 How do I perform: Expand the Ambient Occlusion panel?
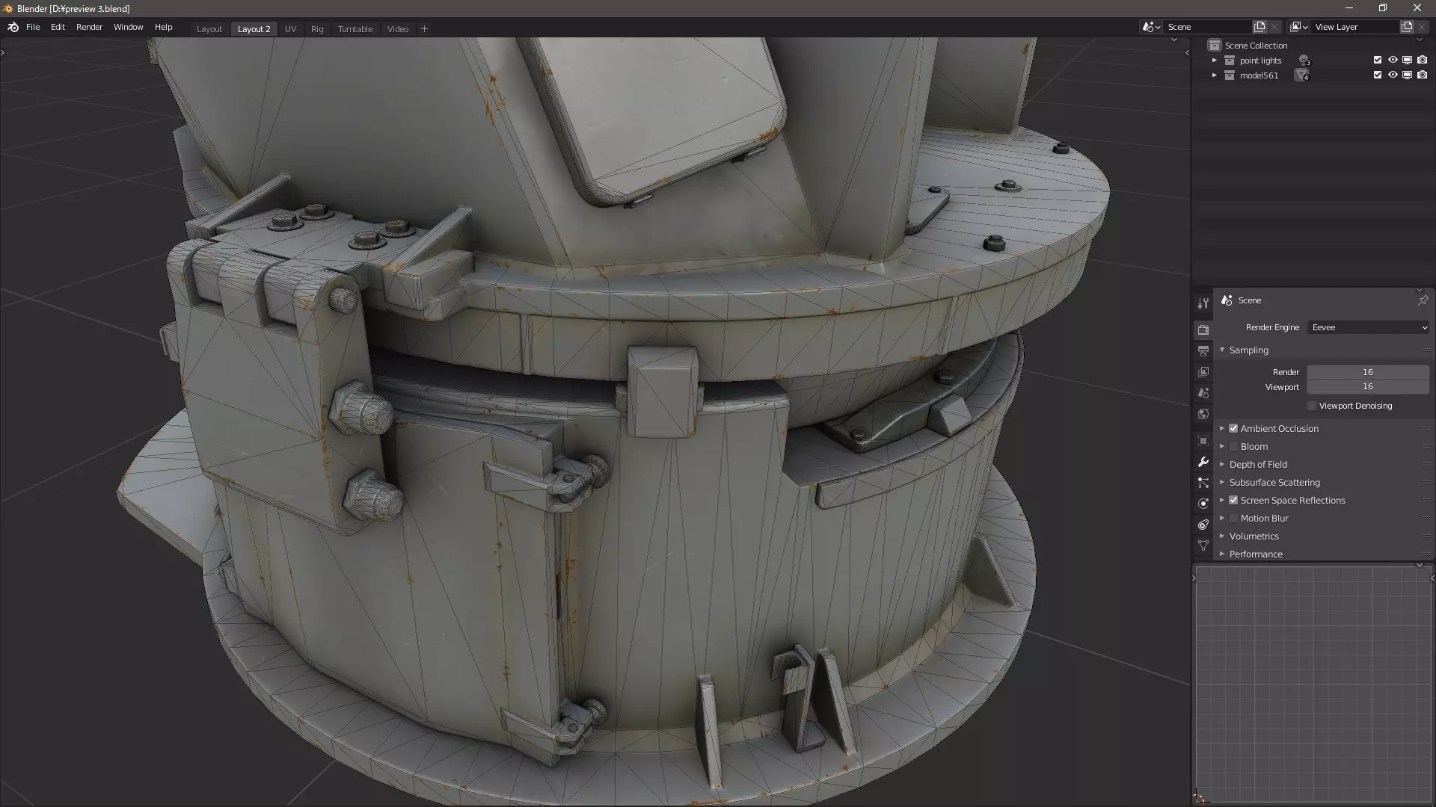(x=1222, y=428)
